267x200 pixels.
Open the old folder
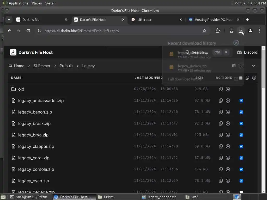pos(21,89)
